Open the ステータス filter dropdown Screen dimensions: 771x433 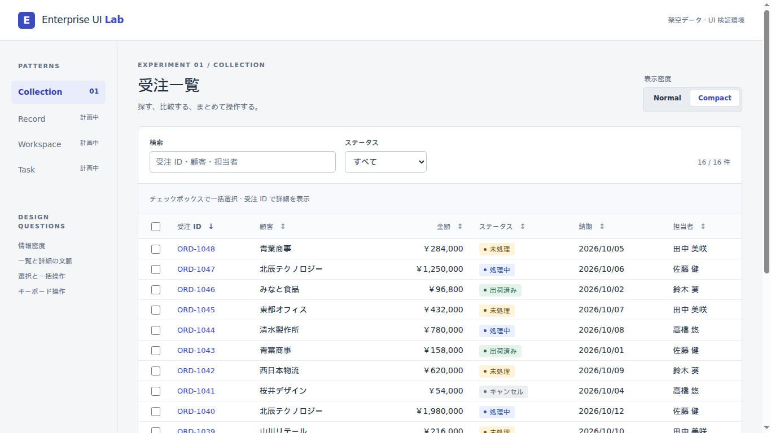pyautogui.click(x=385, y=162)
